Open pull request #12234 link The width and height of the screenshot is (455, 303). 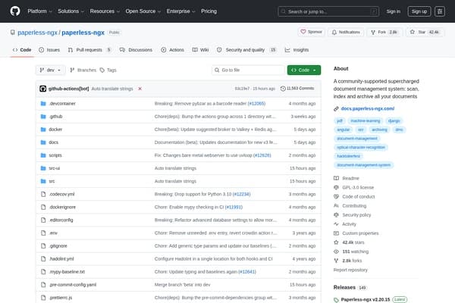point(241,194)
